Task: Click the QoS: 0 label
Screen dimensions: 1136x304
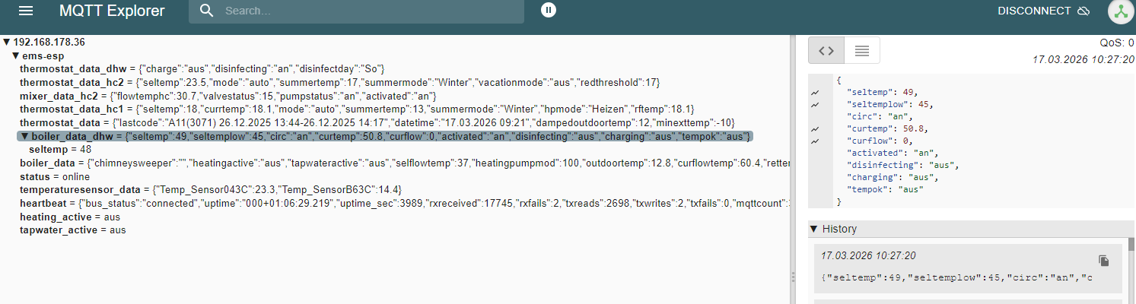Action: [1117, 43]
